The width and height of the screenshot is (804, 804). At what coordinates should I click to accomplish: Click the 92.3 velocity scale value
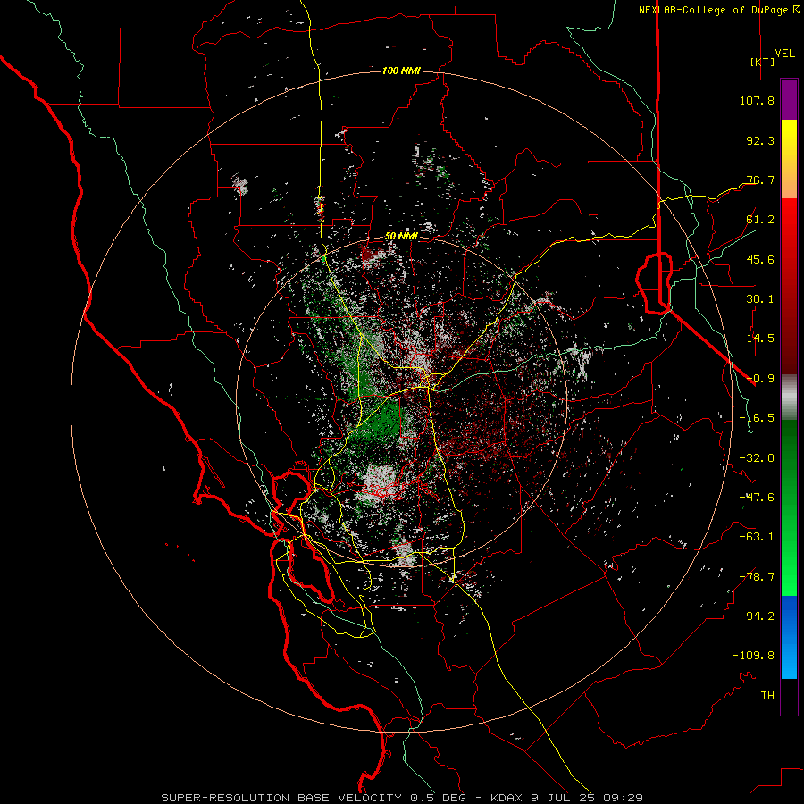coord(760,140)
